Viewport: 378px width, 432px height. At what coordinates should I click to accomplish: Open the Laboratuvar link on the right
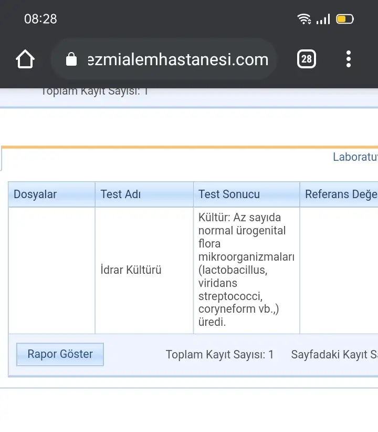pyautogui.click(x=355, y=157)
